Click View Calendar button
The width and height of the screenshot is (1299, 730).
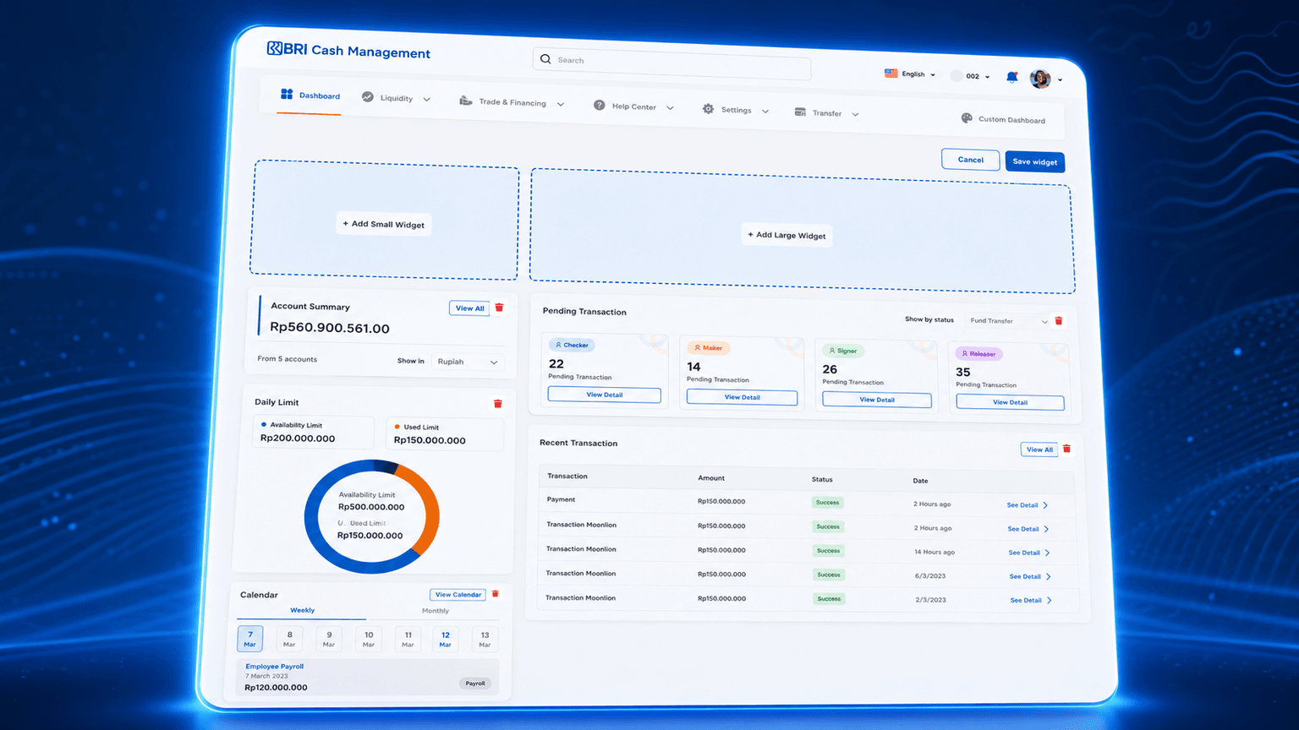(x=458, y=595)
